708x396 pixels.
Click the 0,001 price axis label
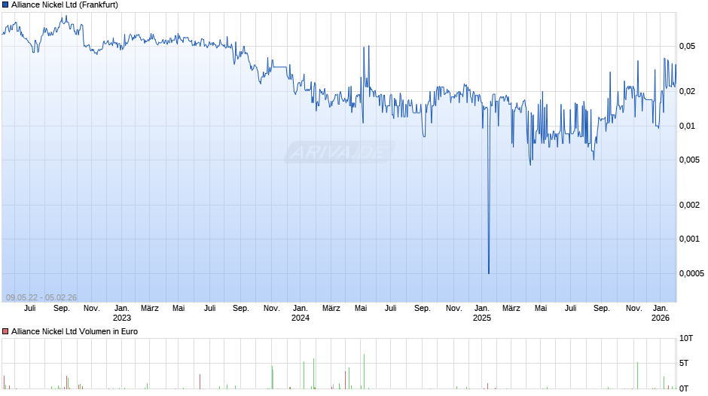(x=689, y=239)
